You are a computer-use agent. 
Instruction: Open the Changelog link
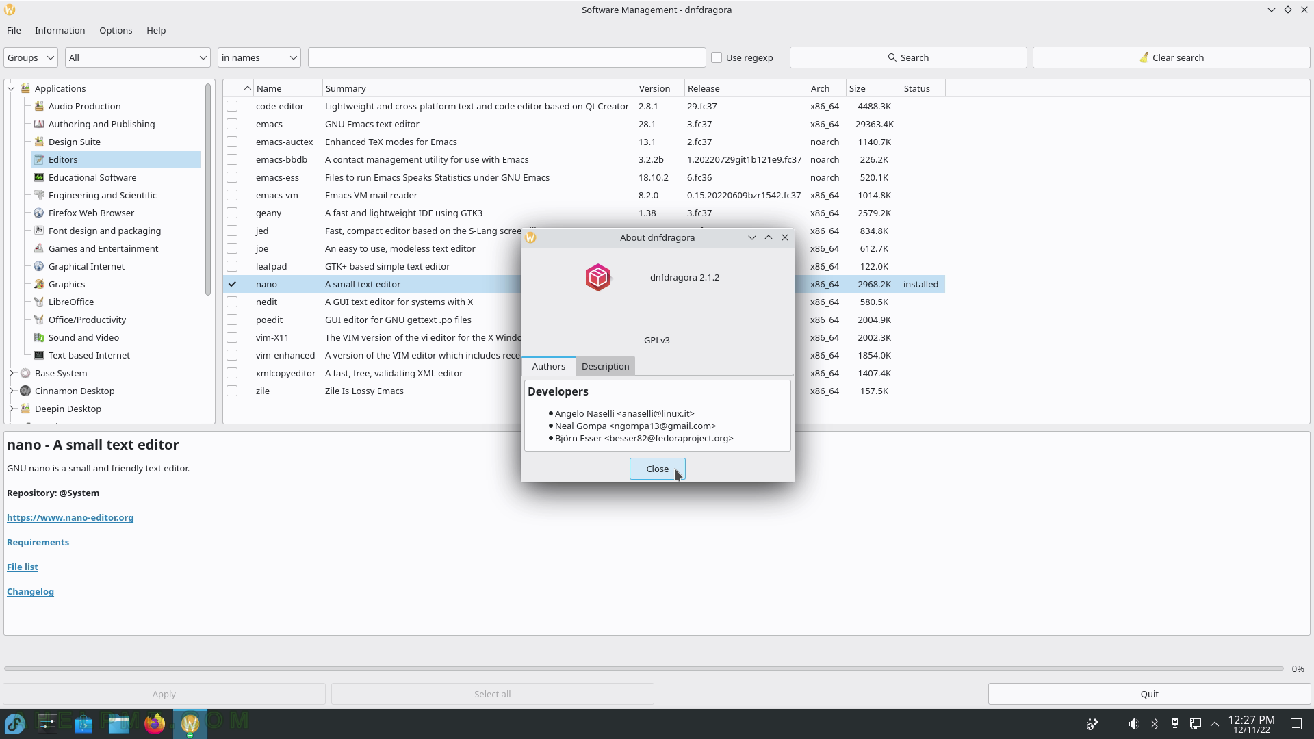[x=30, y=591]
